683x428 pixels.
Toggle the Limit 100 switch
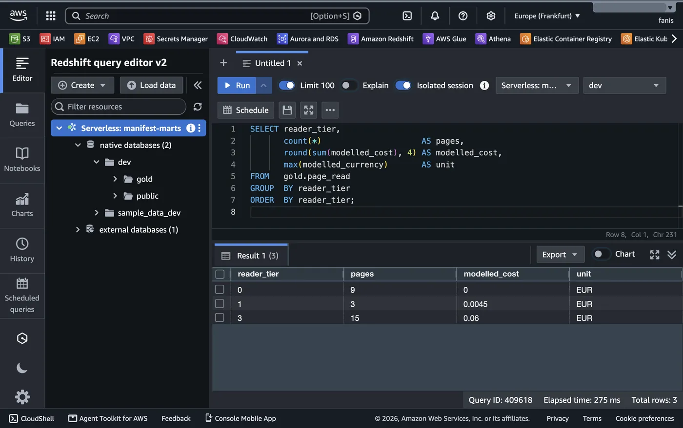(287, 85)
